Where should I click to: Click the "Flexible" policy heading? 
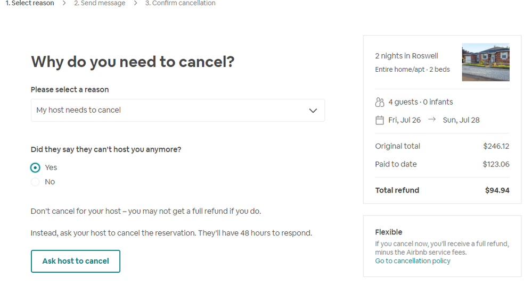click(x=389, y=232)
